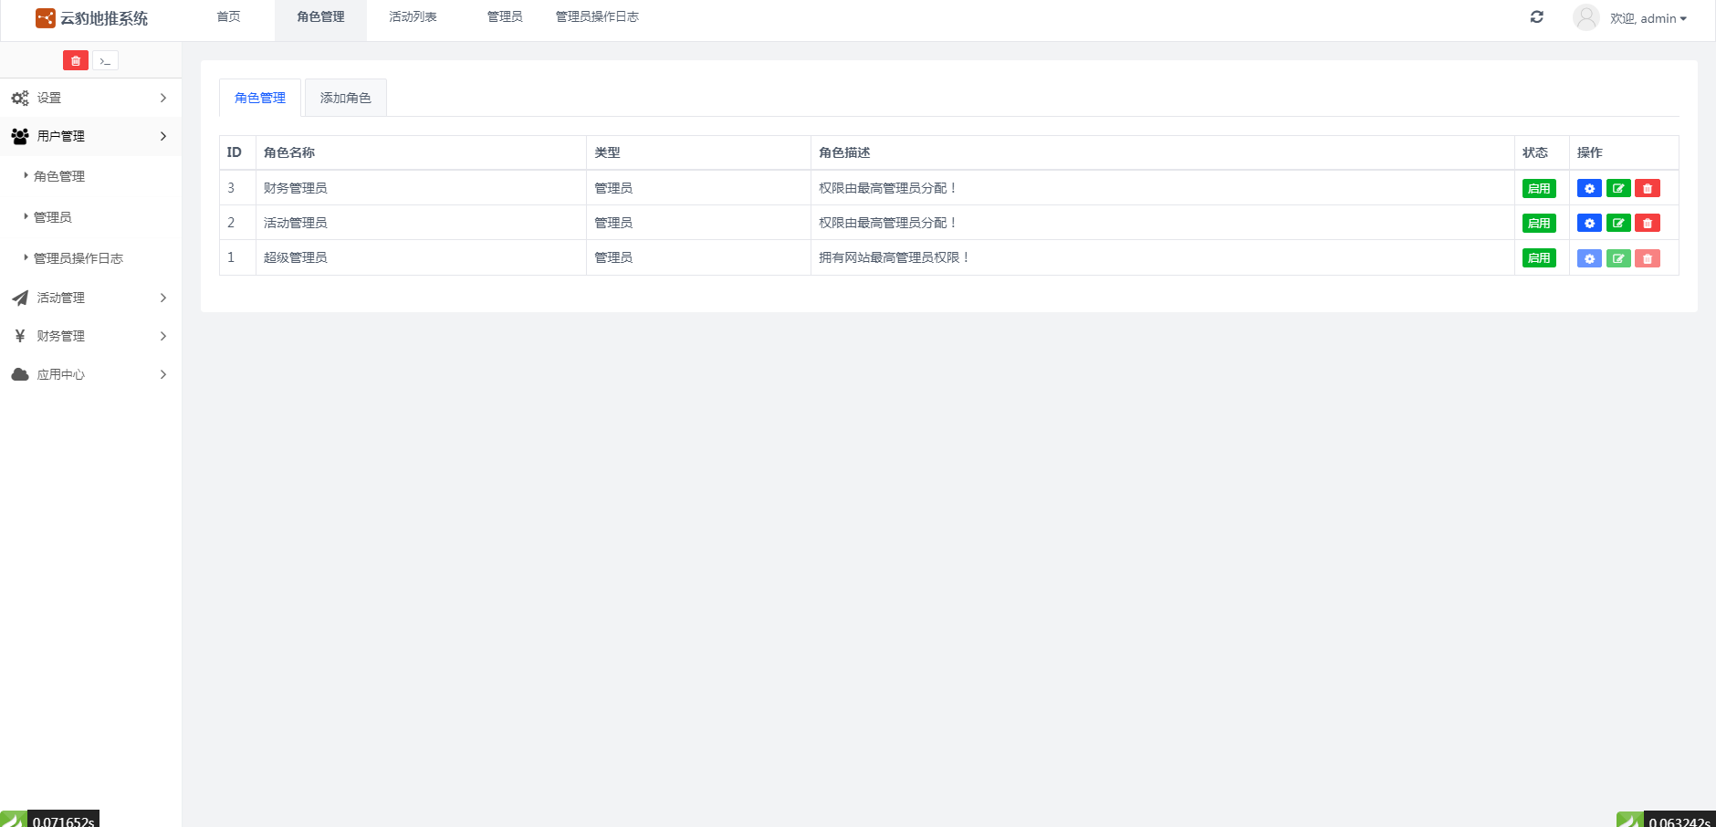The width and height of the screenshot is (1716, 827).
Task: Delete the 活动管理员 role
Action: tap(1648, 224)
